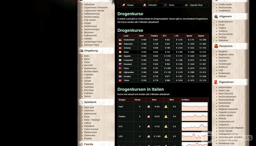
Task: Open Rangliste under Persönlich
Action: 223,51
